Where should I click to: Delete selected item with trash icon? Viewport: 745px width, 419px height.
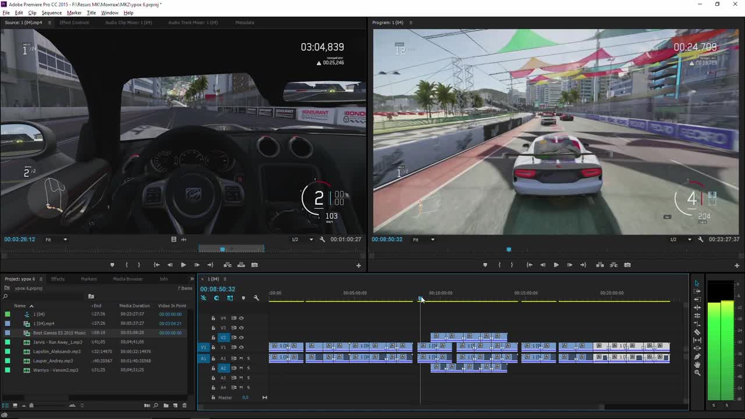coord(185,405)
